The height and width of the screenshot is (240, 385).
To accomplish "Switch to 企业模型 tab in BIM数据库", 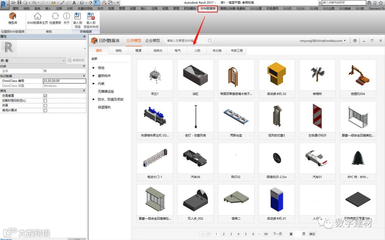I will tap(153, 41).
